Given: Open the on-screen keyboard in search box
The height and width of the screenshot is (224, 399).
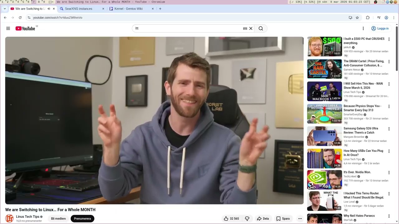Looking at the screenshot, I should (245, 28).
